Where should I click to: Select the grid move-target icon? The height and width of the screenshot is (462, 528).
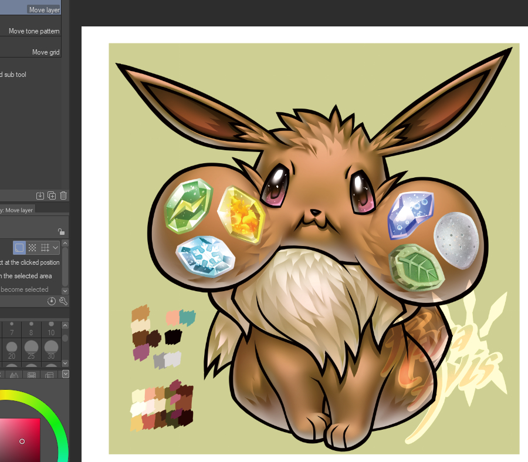coord(45,248)
